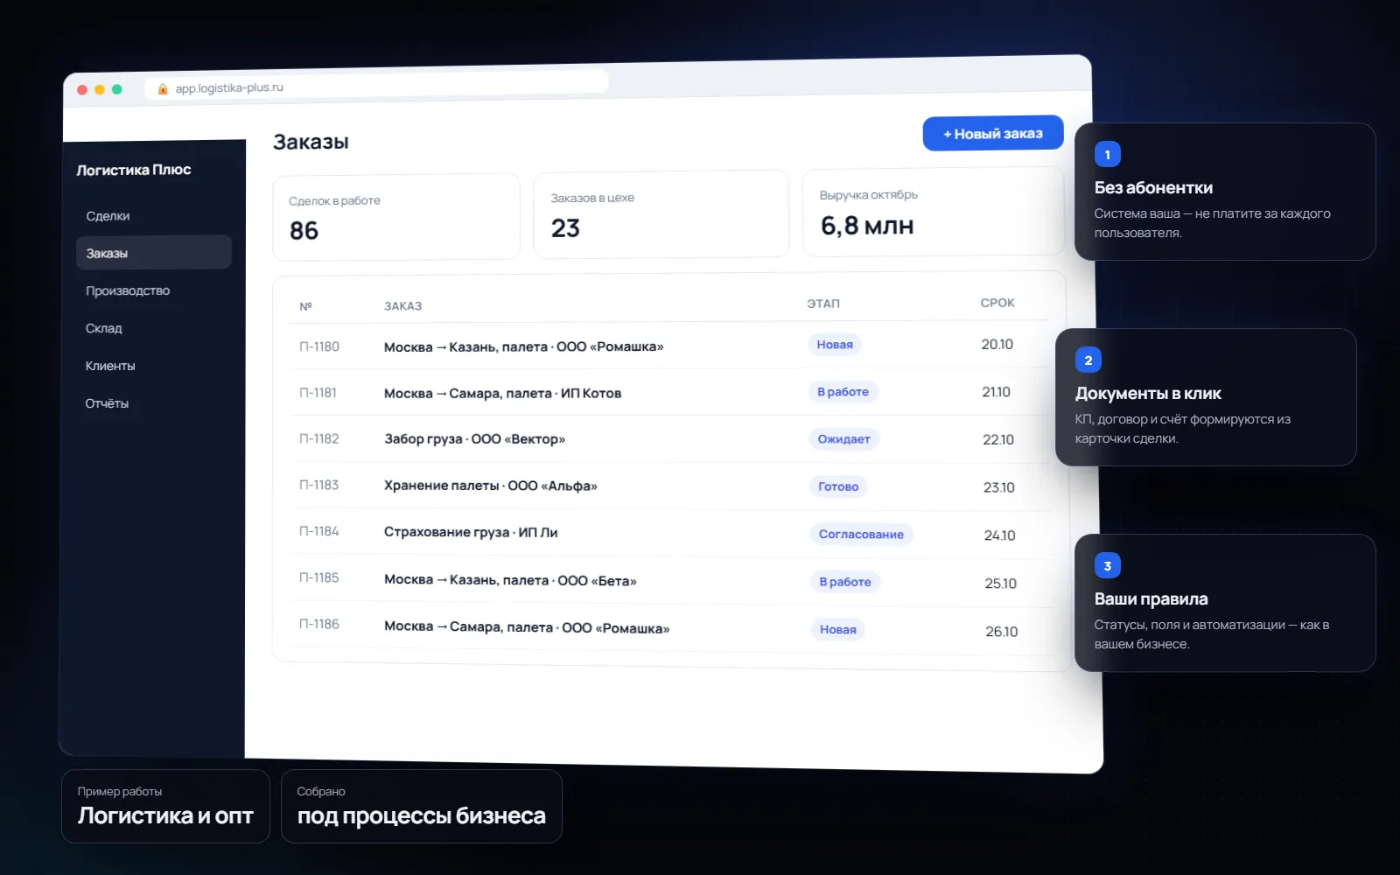
Task: Click the Логистика Плюс sidebar title
Action: point(133,170)
